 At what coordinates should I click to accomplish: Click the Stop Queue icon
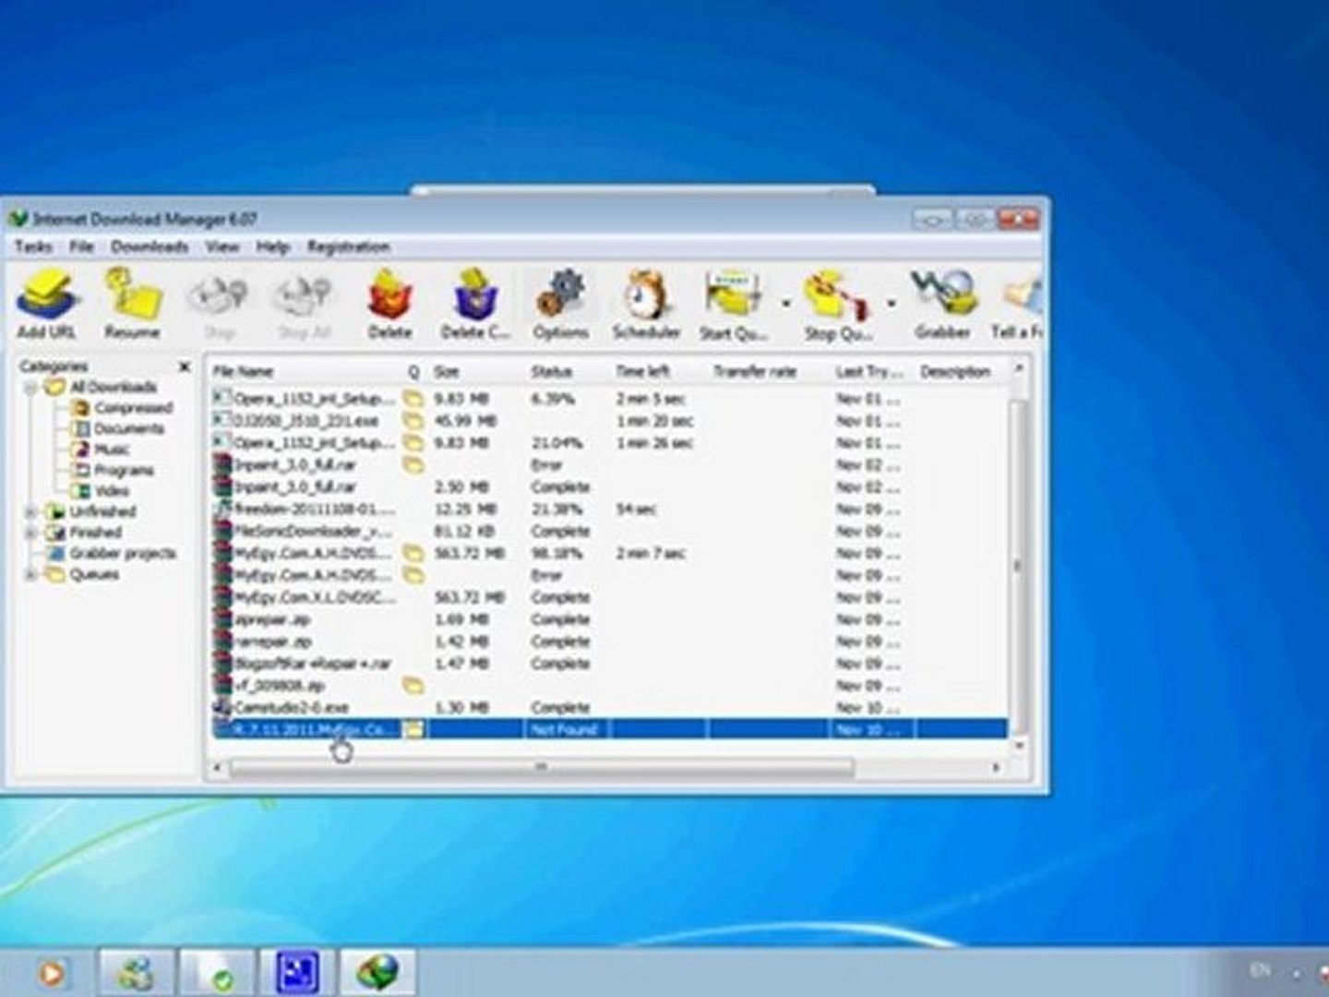[x=836, y=305]
